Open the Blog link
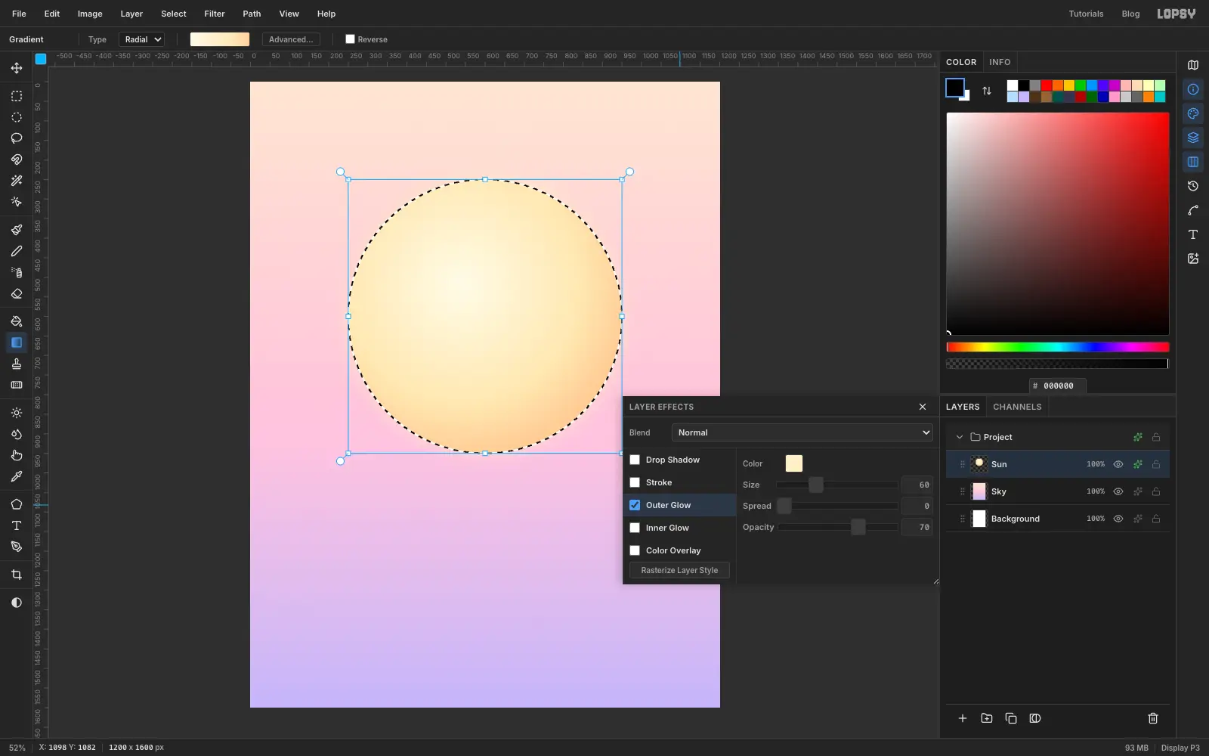 (1130, 14)
